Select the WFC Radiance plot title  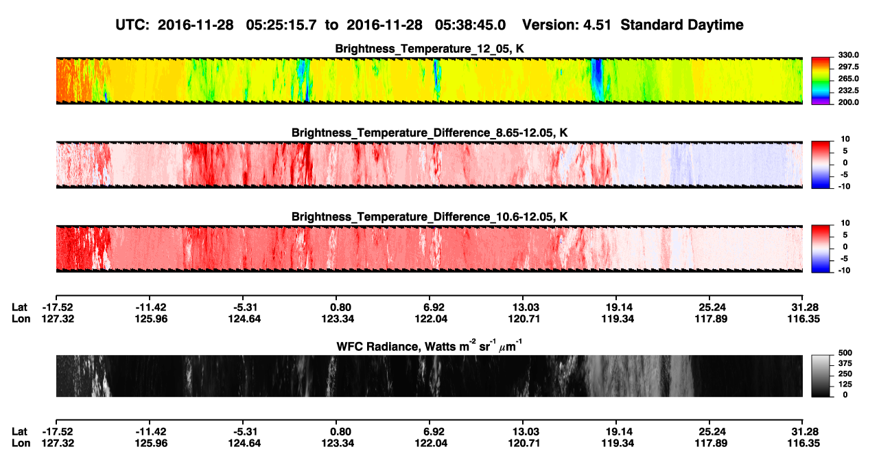click(430, 345)
